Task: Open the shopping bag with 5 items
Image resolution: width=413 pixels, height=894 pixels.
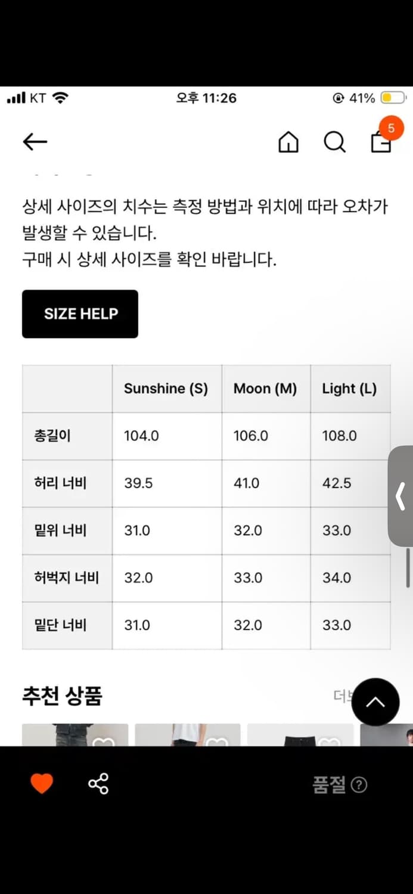Action: tap(381, 143)
